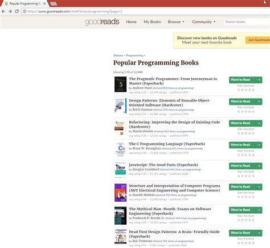Click Want to Read for The Pragmatic Programmer
Viewport: 270px width, 248px height.
(x=242, y=80)
